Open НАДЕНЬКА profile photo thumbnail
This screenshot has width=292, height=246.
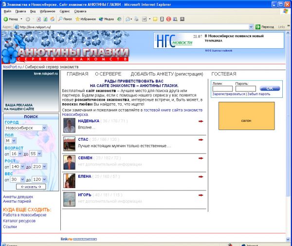pyautogui.click(x=69, y=125)
